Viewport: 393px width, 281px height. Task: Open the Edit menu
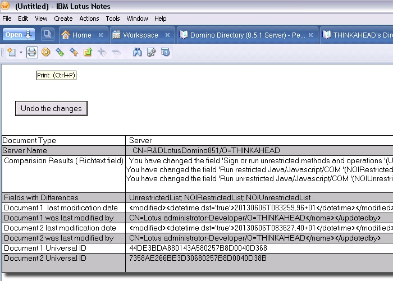[x=23, y=19]
